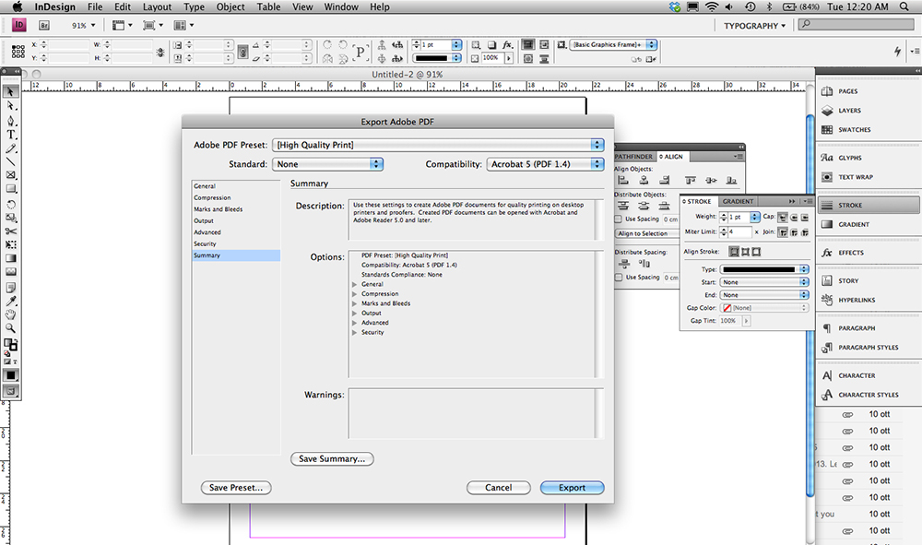Enable Use Spacing under Distribute Spacing
Screen dimensions: 922x545
[619, 277]
